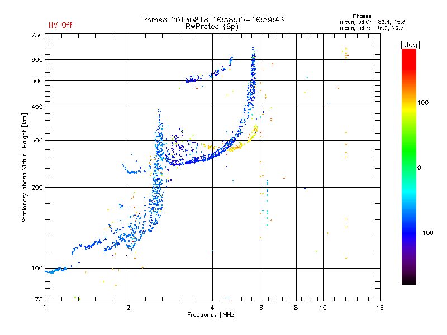Click the x-axis tick label 2
Image resolution: width=447 pixels, height=335 pixels.
pyautogui.click(x=129, y=308)
